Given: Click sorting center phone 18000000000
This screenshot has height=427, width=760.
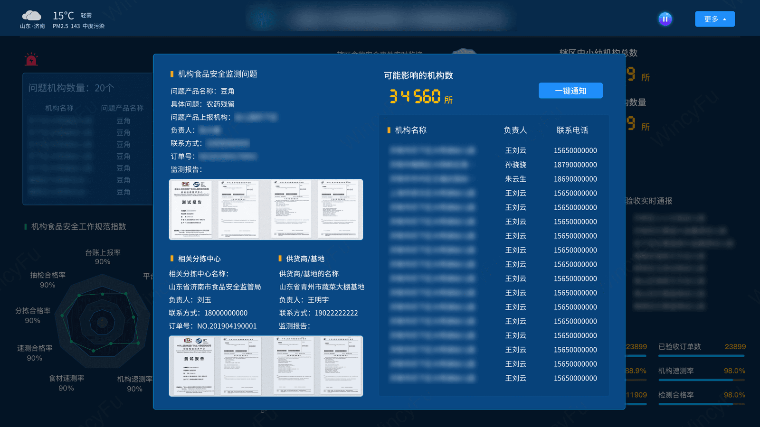Looking at the screenshot, I should [x=226, y=313].
